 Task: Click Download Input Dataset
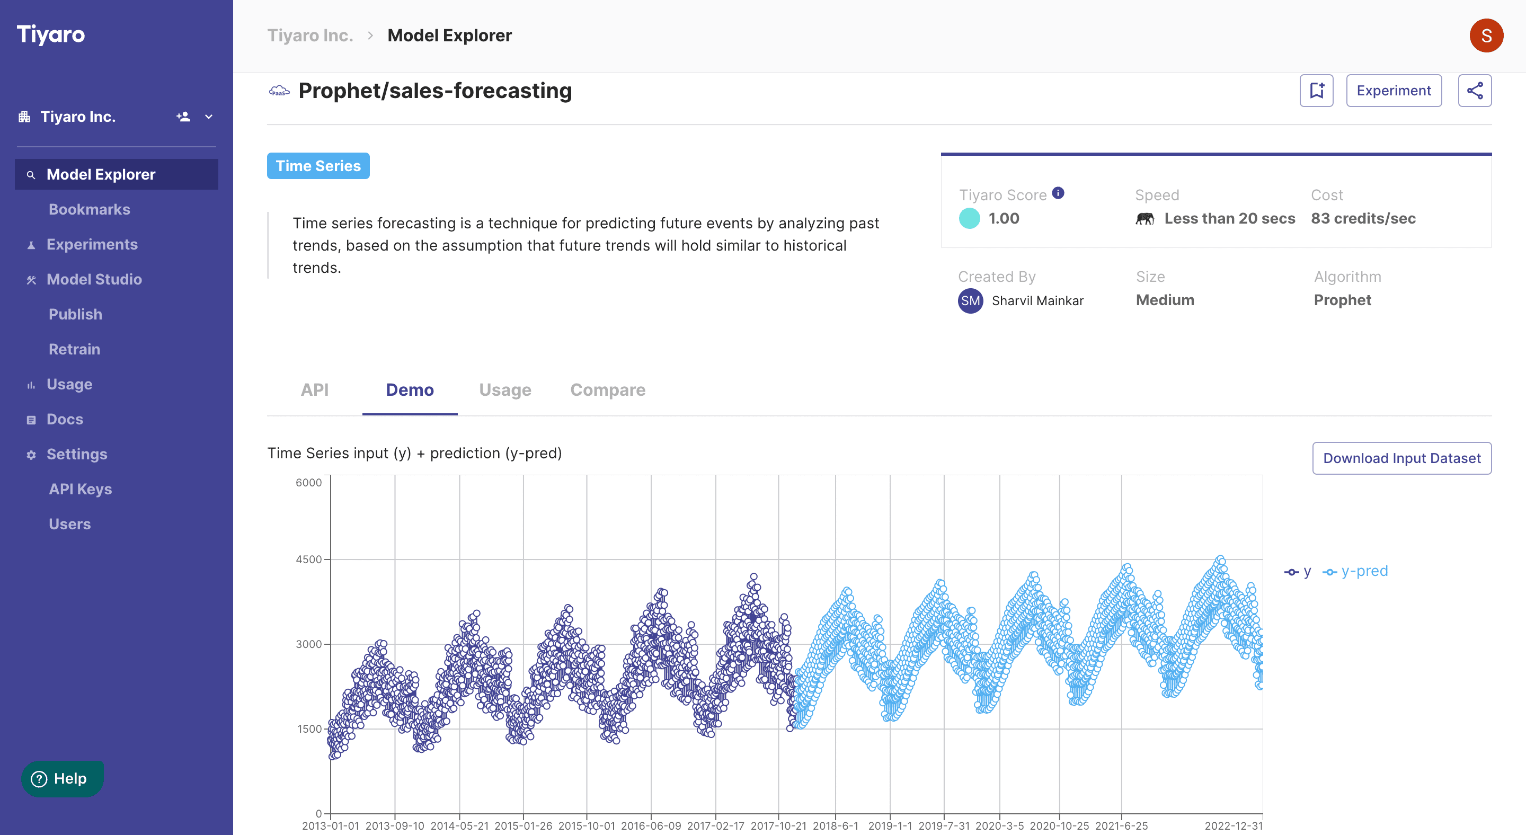click(1401, 458)
